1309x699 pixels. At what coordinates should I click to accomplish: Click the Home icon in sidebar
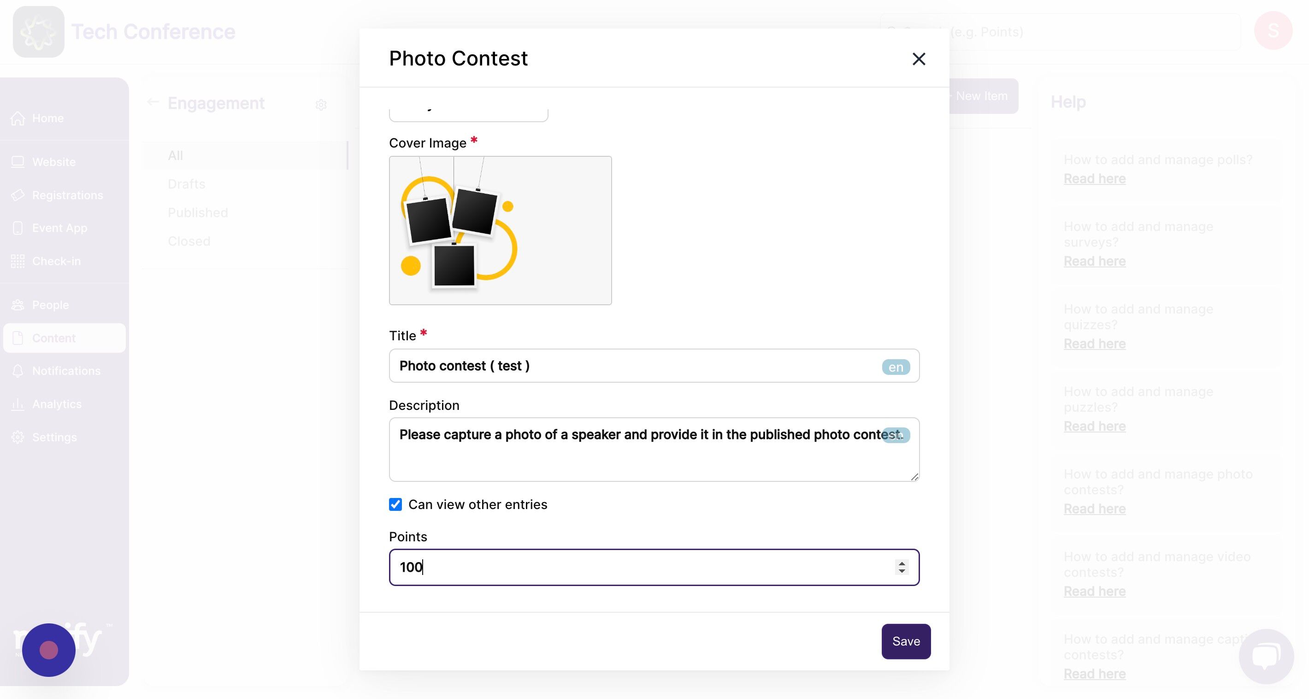coord(18,118)
